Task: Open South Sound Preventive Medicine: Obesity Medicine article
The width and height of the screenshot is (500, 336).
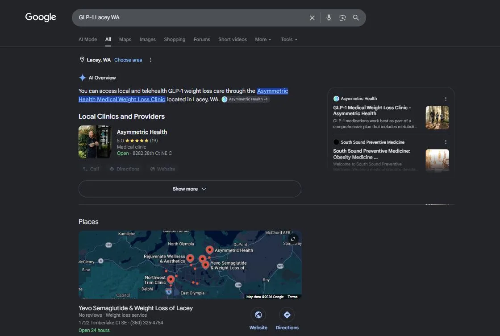Action: pos(372,154)
